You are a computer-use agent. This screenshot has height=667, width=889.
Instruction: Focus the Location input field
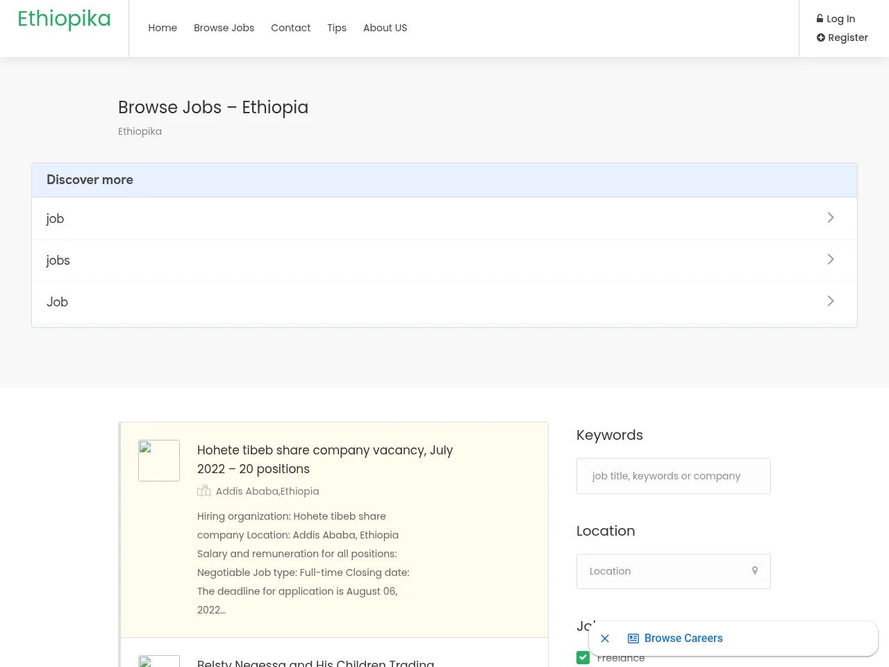pos(674,571)
